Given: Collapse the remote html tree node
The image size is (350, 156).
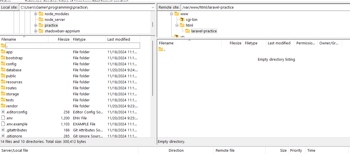Looking at the screenshot, I should 177,25.
